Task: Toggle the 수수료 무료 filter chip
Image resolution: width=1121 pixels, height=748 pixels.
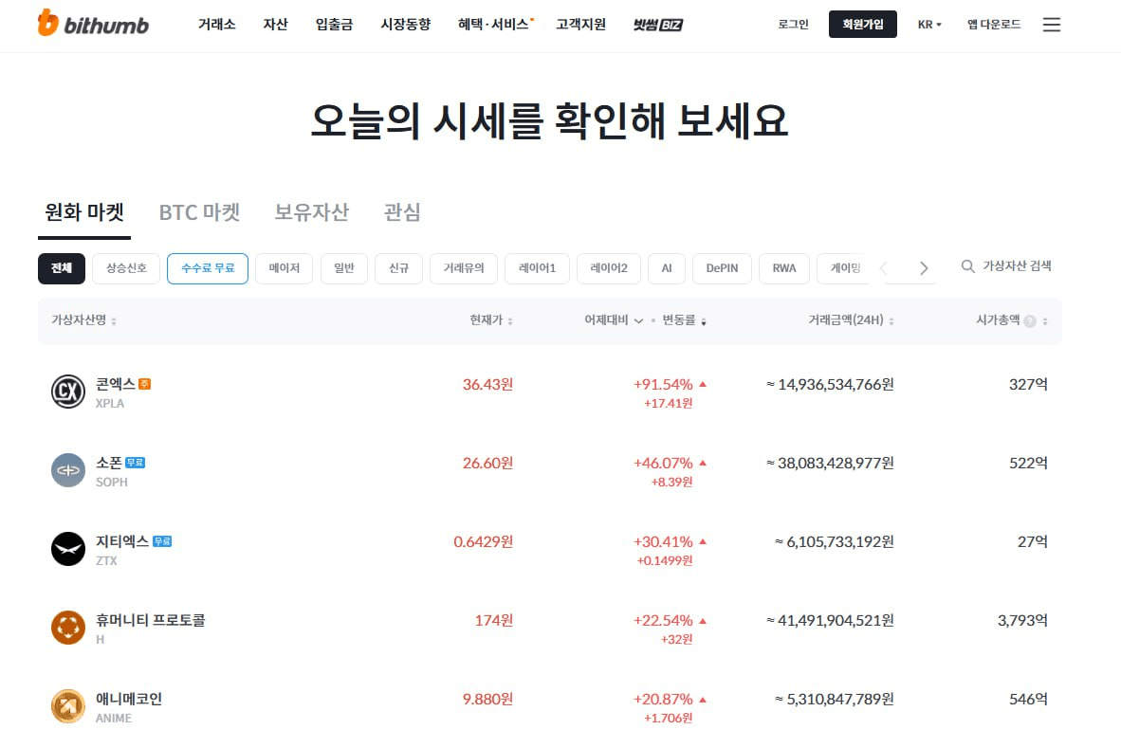Action: 208,268
